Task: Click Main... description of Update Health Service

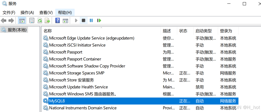Action: click(x=169, y=87)
